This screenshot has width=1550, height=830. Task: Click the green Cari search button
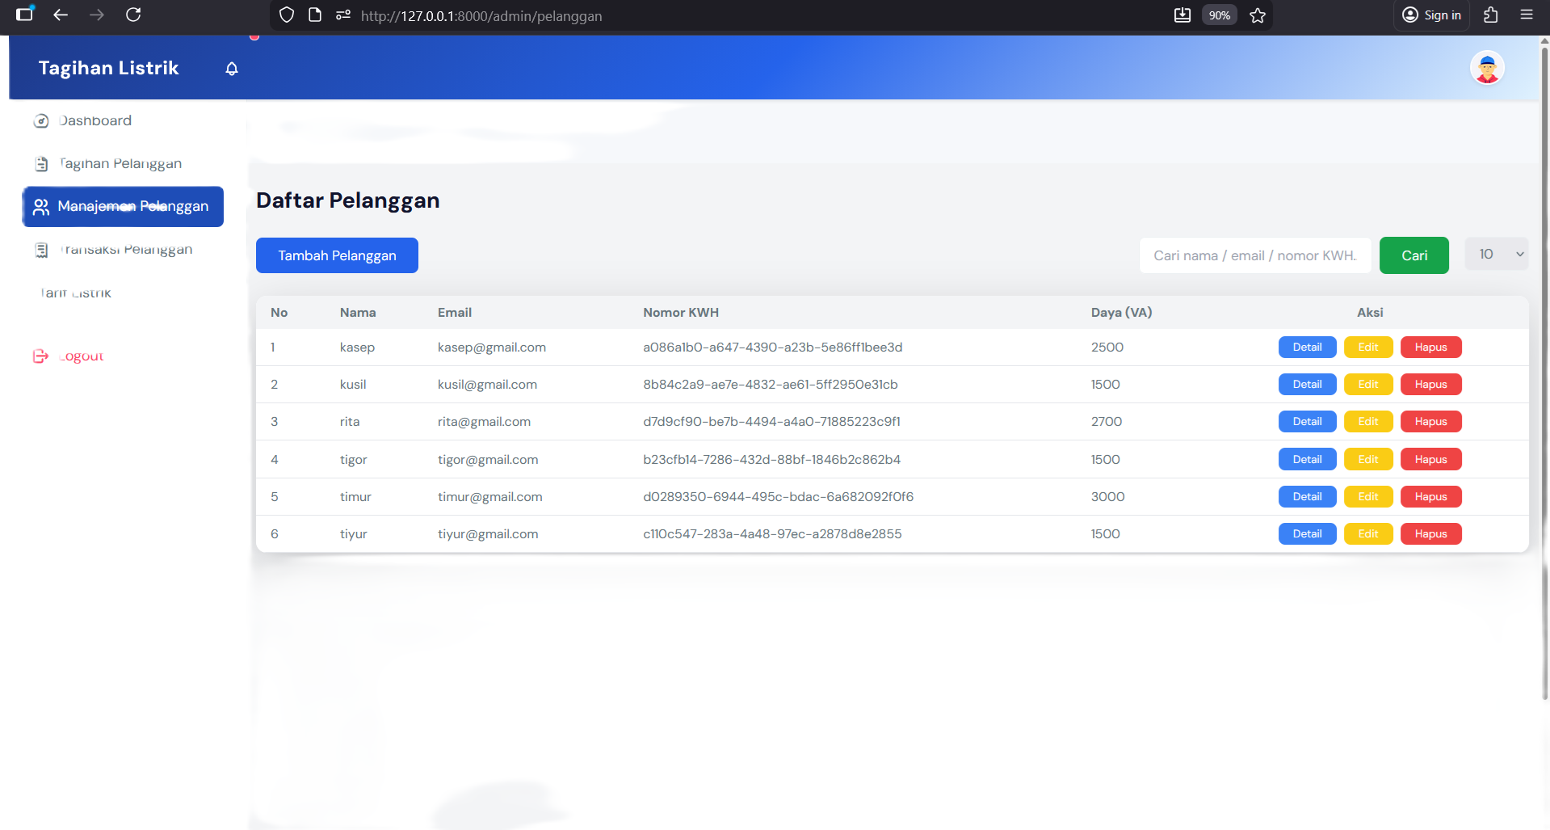[x=1413, y=255]
